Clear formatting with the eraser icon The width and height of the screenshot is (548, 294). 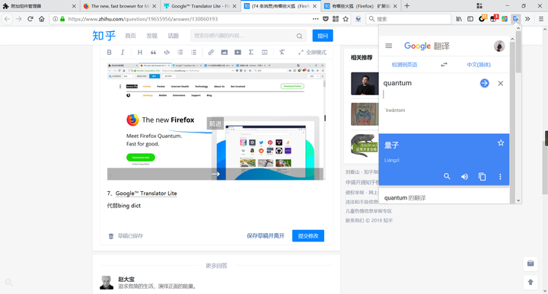(282, 52)
